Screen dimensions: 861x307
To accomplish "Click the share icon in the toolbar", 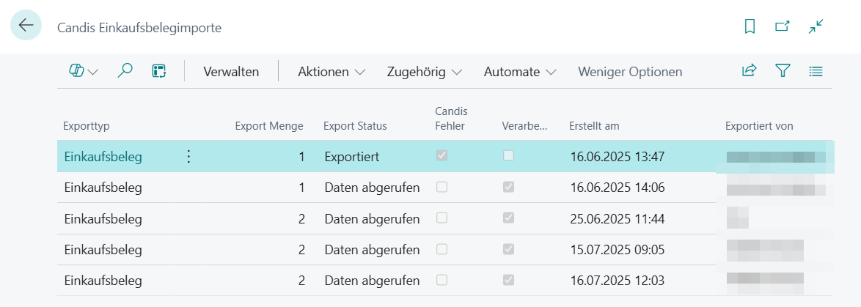I will pyautogui.click(x=749, y=71).
